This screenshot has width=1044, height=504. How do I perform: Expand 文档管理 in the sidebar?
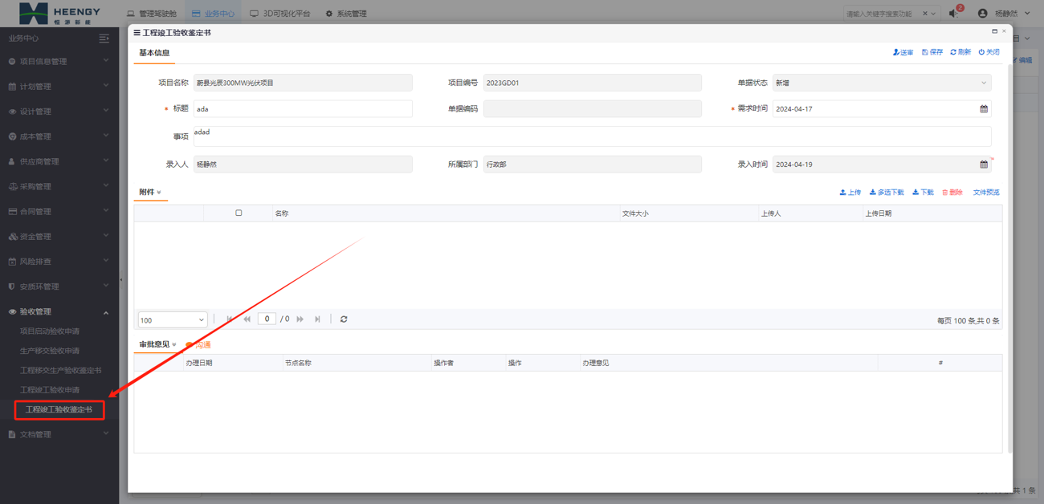(59, 434)
